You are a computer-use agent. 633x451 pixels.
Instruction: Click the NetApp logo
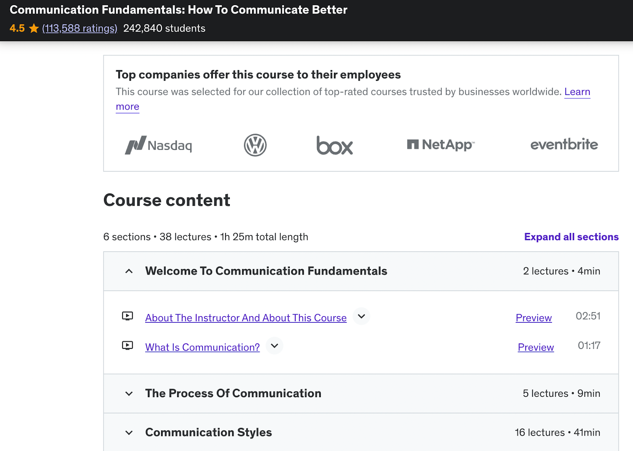[441, 145]
